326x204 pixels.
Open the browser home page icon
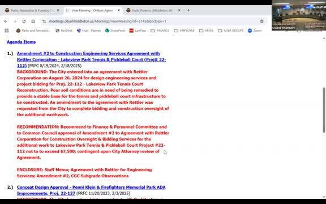point(33,21)
